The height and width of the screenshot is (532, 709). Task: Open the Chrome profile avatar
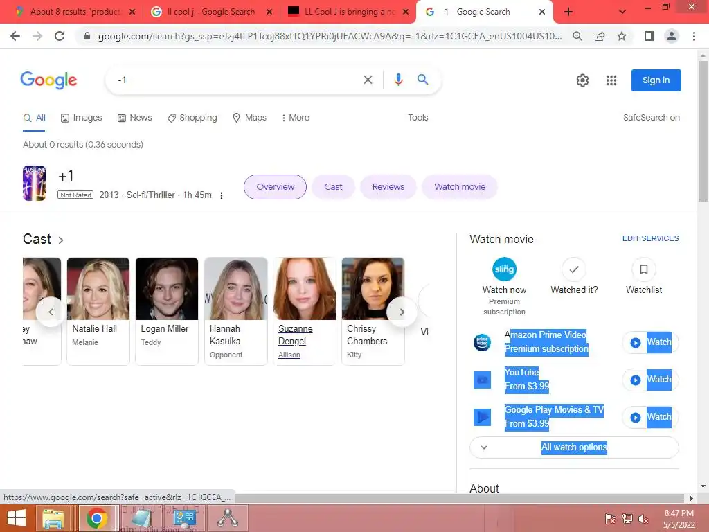pos(672,36)
